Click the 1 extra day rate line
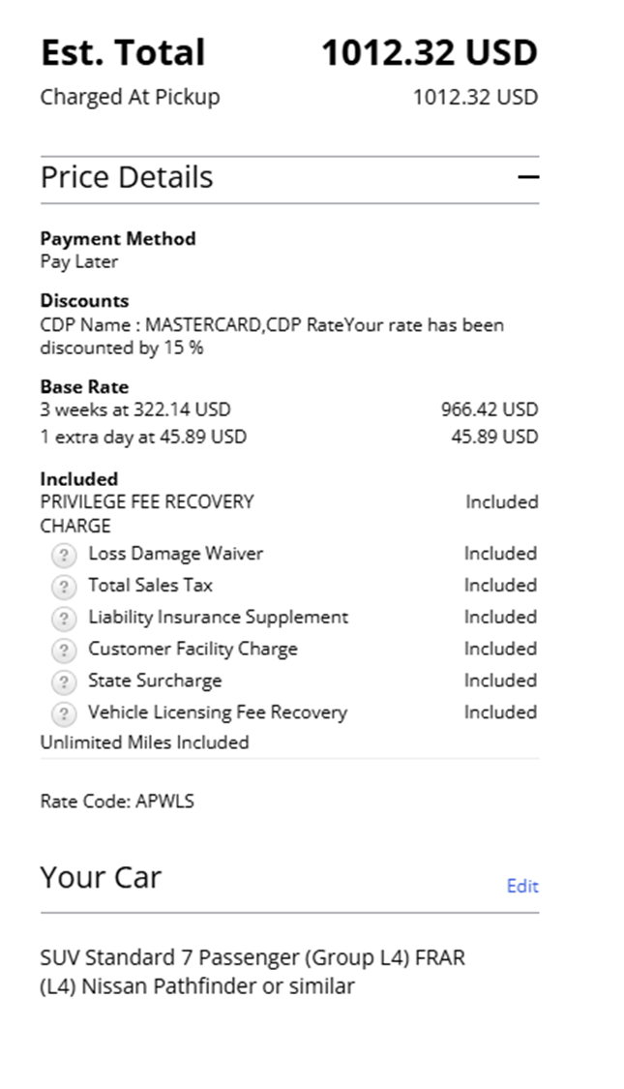Image resolution: width=624 pixels, height=1089 pixels. [x=143, y=437]
